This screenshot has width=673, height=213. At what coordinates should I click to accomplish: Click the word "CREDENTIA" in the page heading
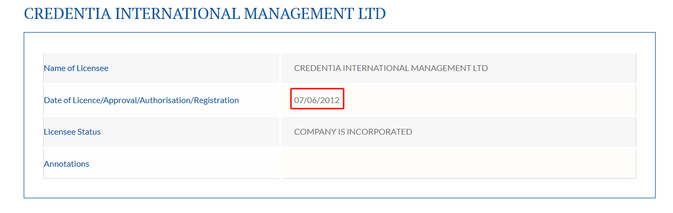[67, 14]
